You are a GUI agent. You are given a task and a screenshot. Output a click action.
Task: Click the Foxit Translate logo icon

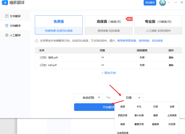click(x=5, y=3)
